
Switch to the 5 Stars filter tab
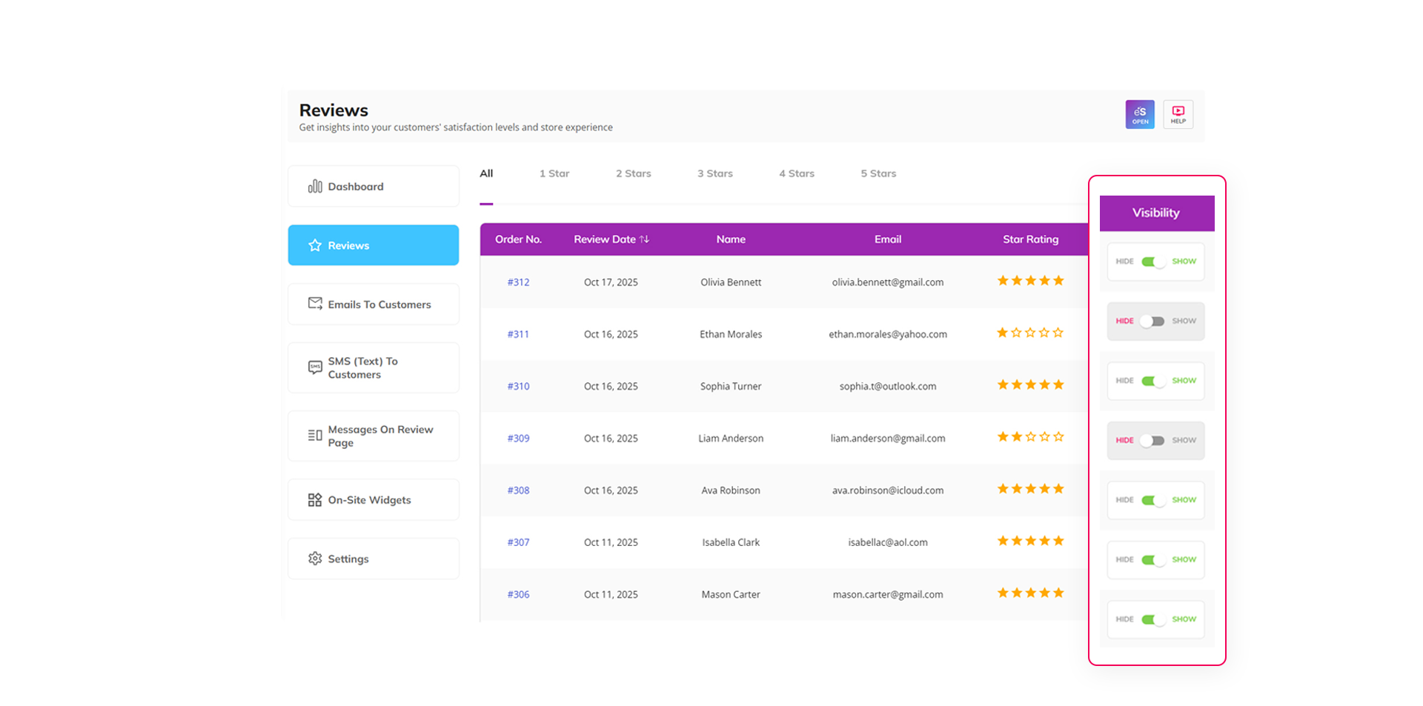coord(878,173)
